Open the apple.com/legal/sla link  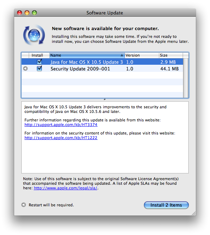tap(66, 188)
